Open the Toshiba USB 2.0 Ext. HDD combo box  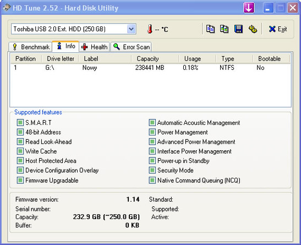tap(74, 29)
